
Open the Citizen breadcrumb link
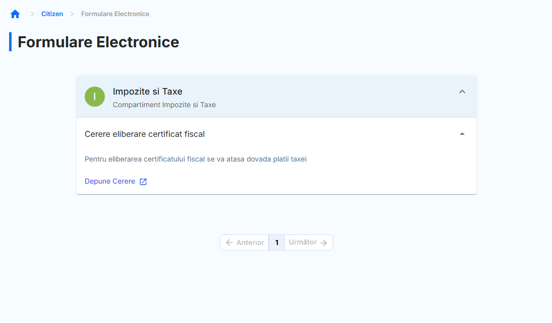(52, 14)
